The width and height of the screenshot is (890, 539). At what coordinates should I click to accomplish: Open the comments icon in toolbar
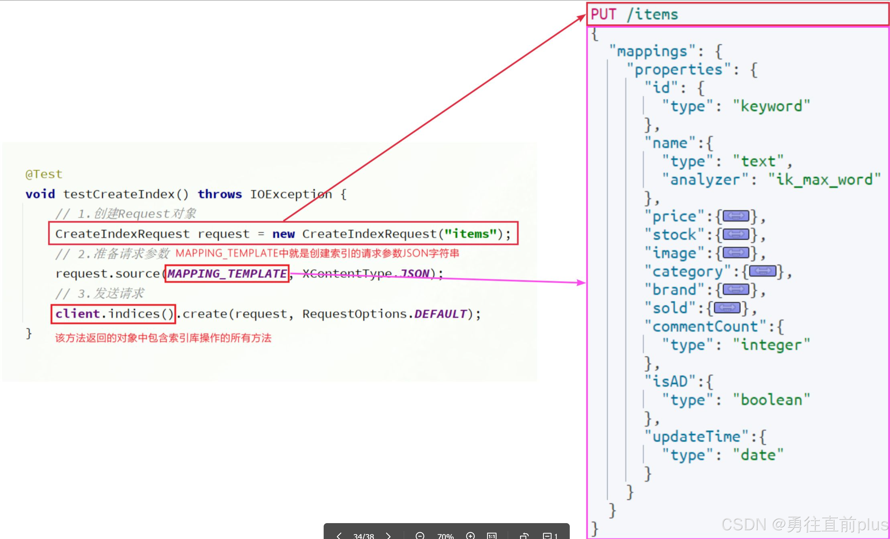(547, 536)
